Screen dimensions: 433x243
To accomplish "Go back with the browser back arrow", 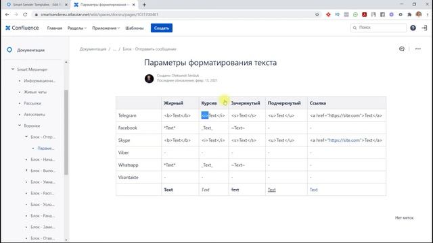I will point(7,15).
